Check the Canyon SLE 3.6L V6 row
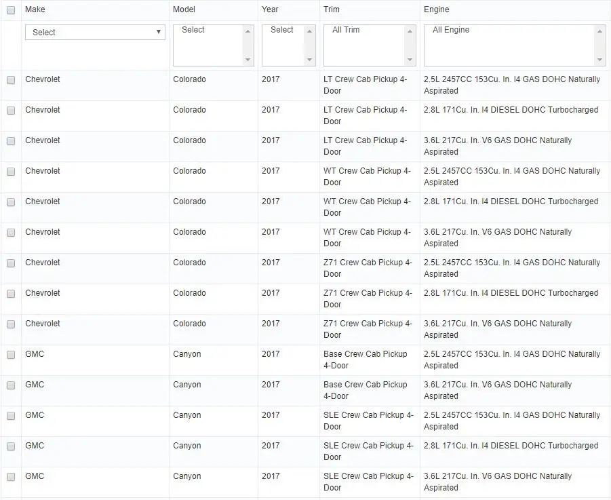Viewport: 611px width, 500px height. point(11,477)
